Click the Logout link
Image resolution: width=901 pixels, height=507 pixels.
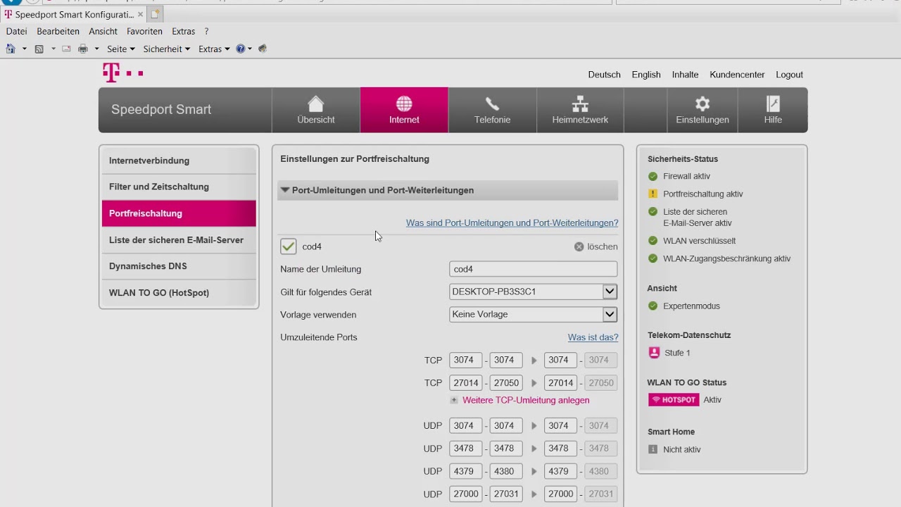click(x=789, y=75)
